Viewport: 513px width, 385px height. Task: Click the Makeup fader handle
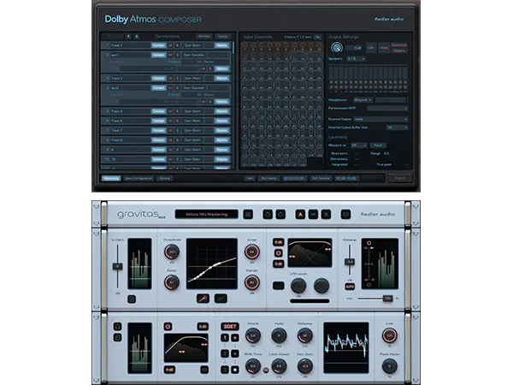coord(350,262)
